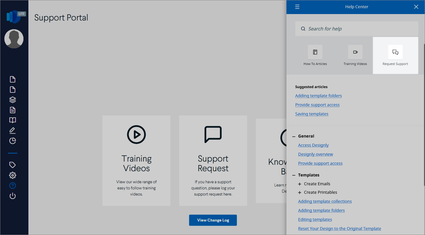This screenshot has width=425, height=235.
Task: Open Reset Your Design to Original Template
Action: [339, 229]
